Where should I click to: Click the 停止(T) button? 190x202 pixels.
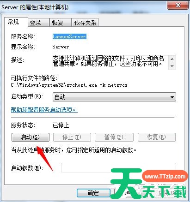pyautogui.click(x=72, y=137)
